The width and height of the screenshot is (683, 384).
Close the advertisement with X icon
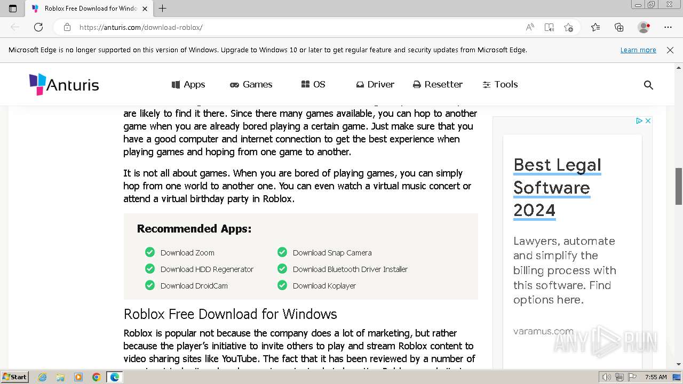[x=648, y=121]
